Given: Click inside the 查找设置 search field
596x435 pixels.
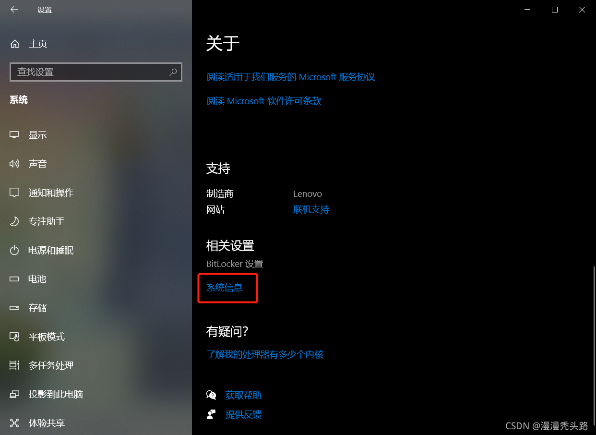Looking at the screenshot, I should 96,72.
